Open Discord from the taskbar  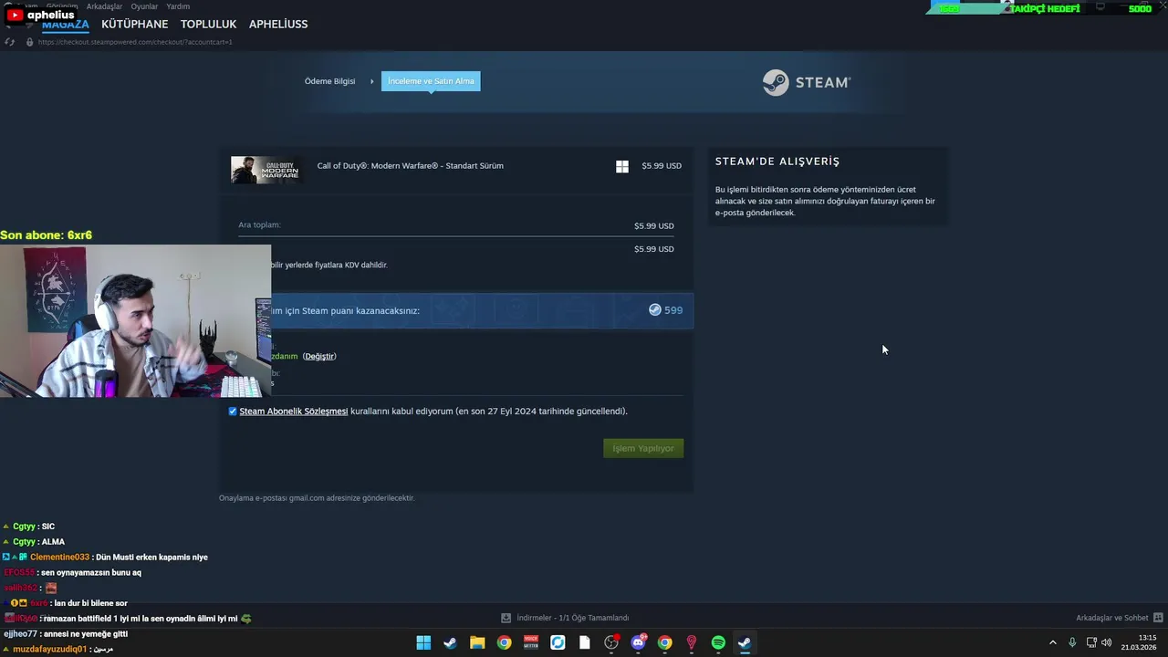click(x=638, y=642)
